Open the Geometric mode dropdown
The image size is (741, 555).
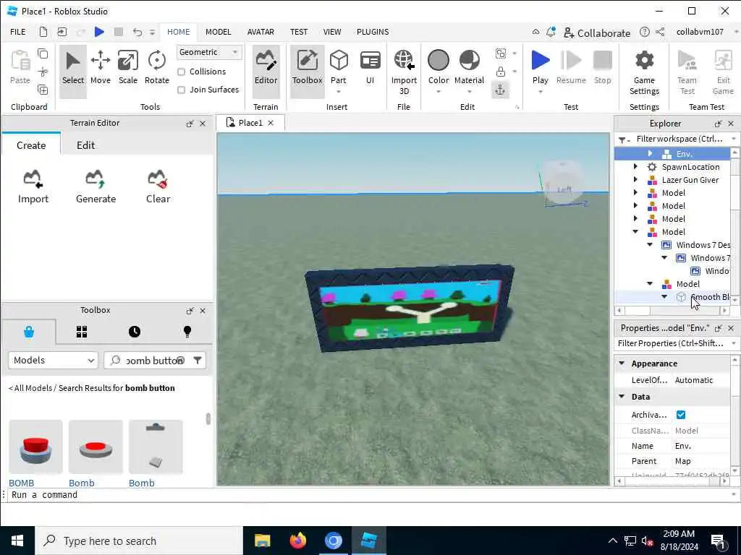(x=209, y=52)
